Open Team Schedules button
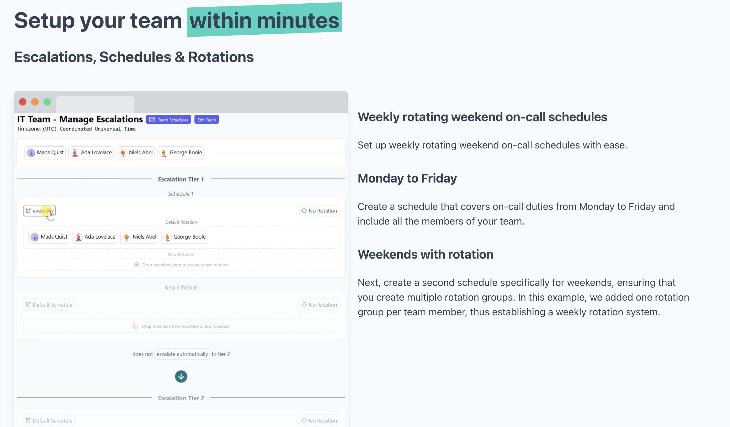The height and width of the screenshot is (427, 730). pyautogui.click(x=168, y=120)
